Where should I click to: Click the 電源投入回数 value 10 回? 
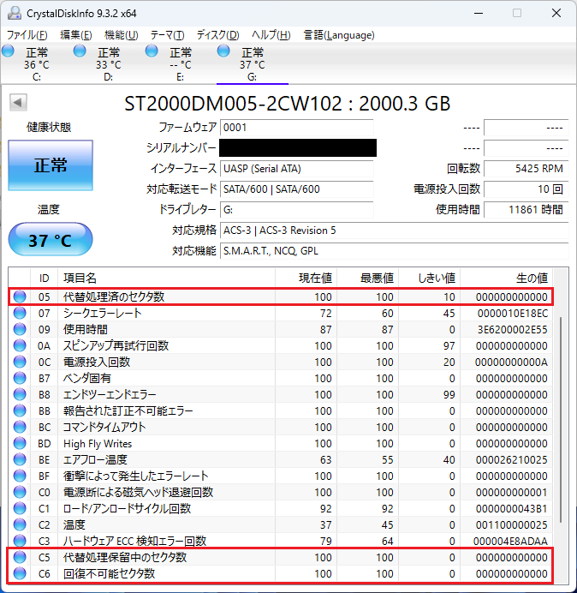click(x=526, y=189)
